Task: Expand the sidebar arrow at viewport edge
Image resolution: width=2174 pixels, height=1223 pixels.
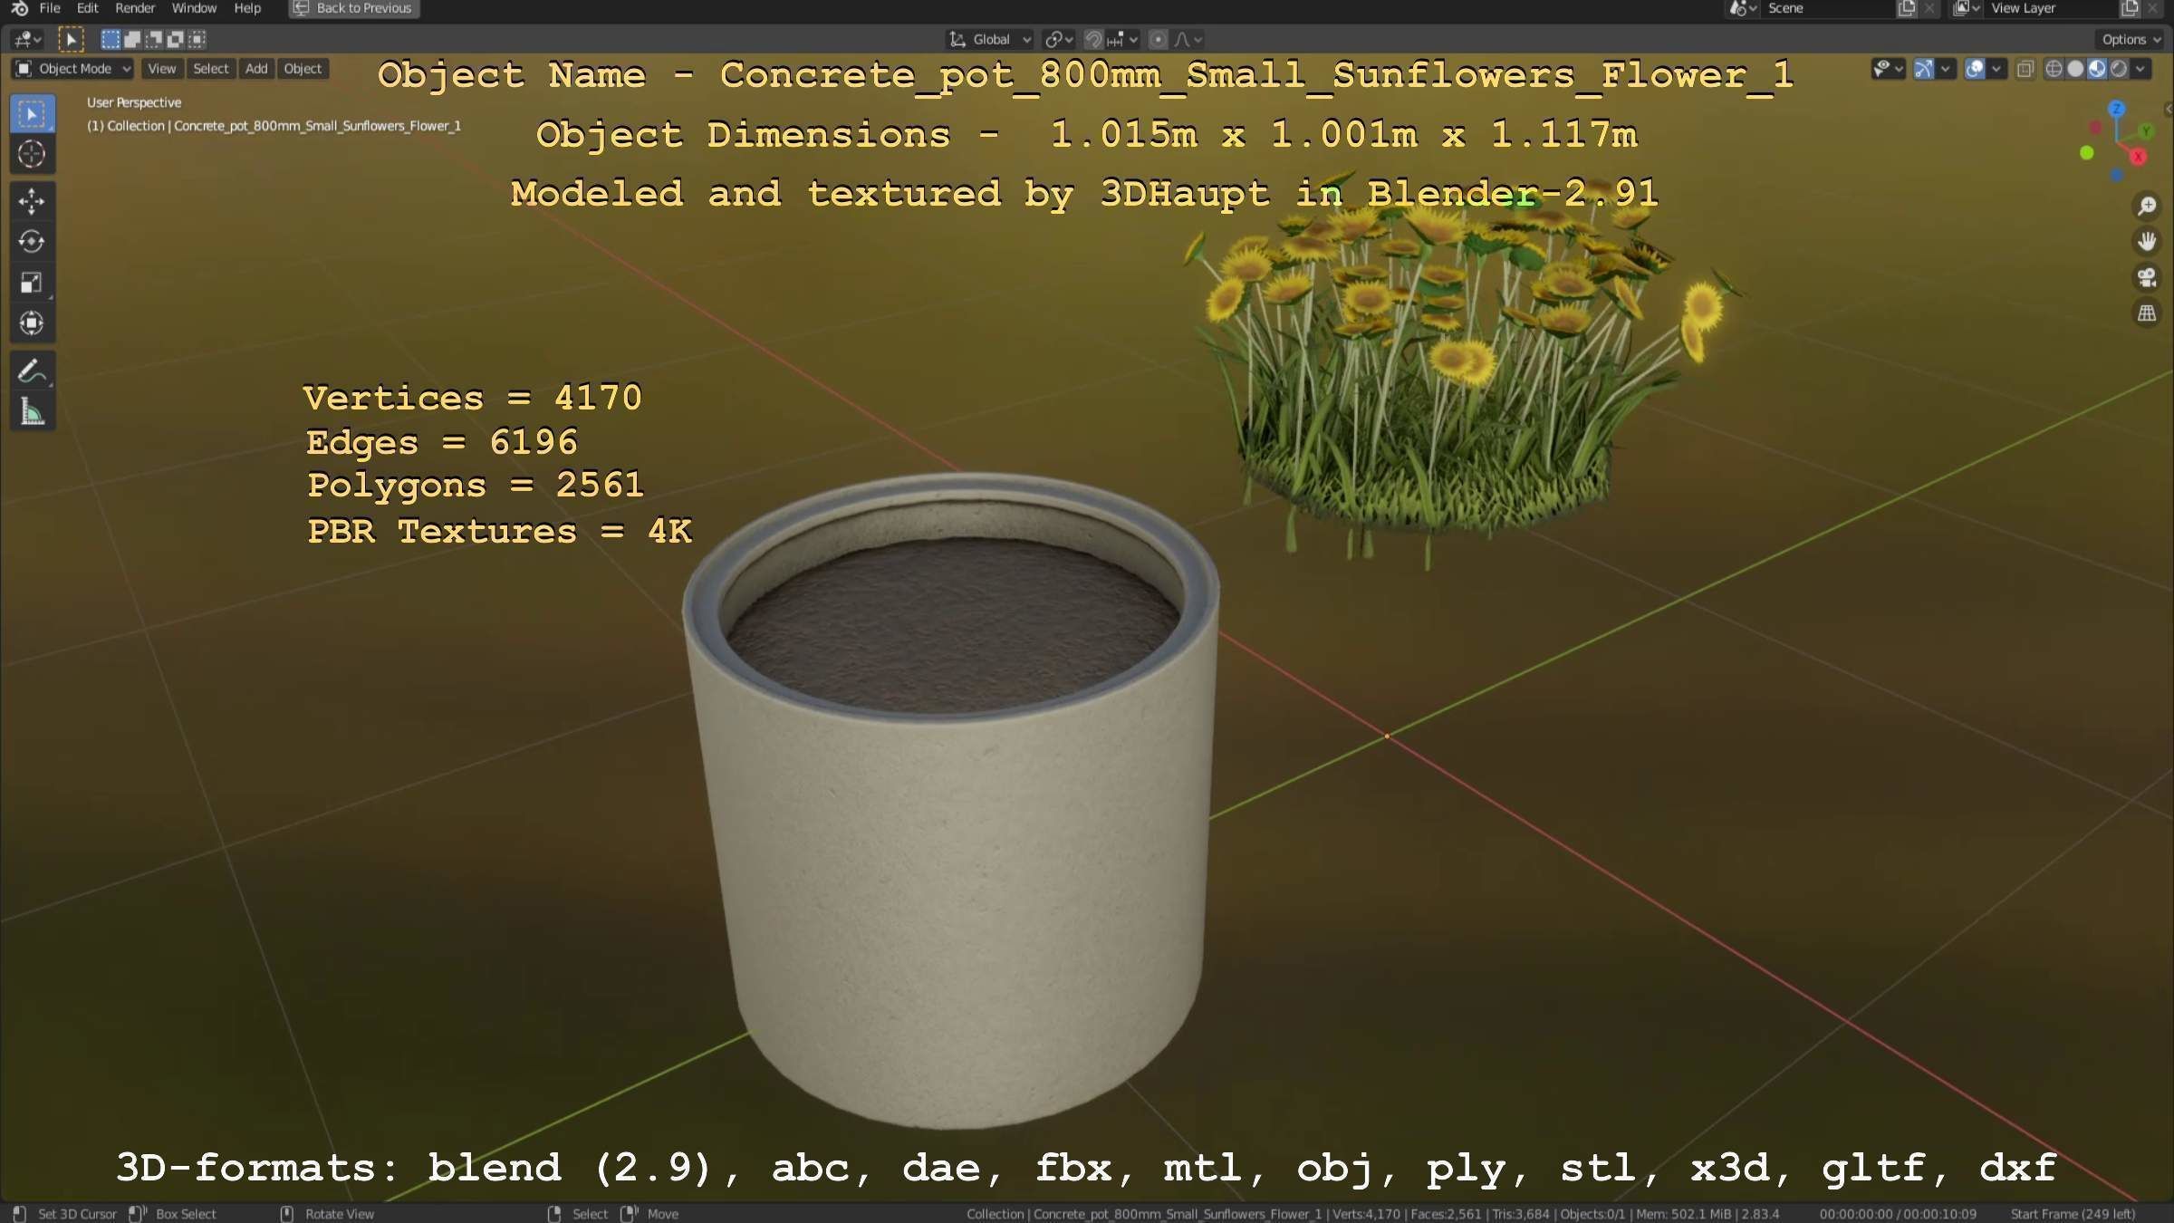Action: coord(2169,109)
